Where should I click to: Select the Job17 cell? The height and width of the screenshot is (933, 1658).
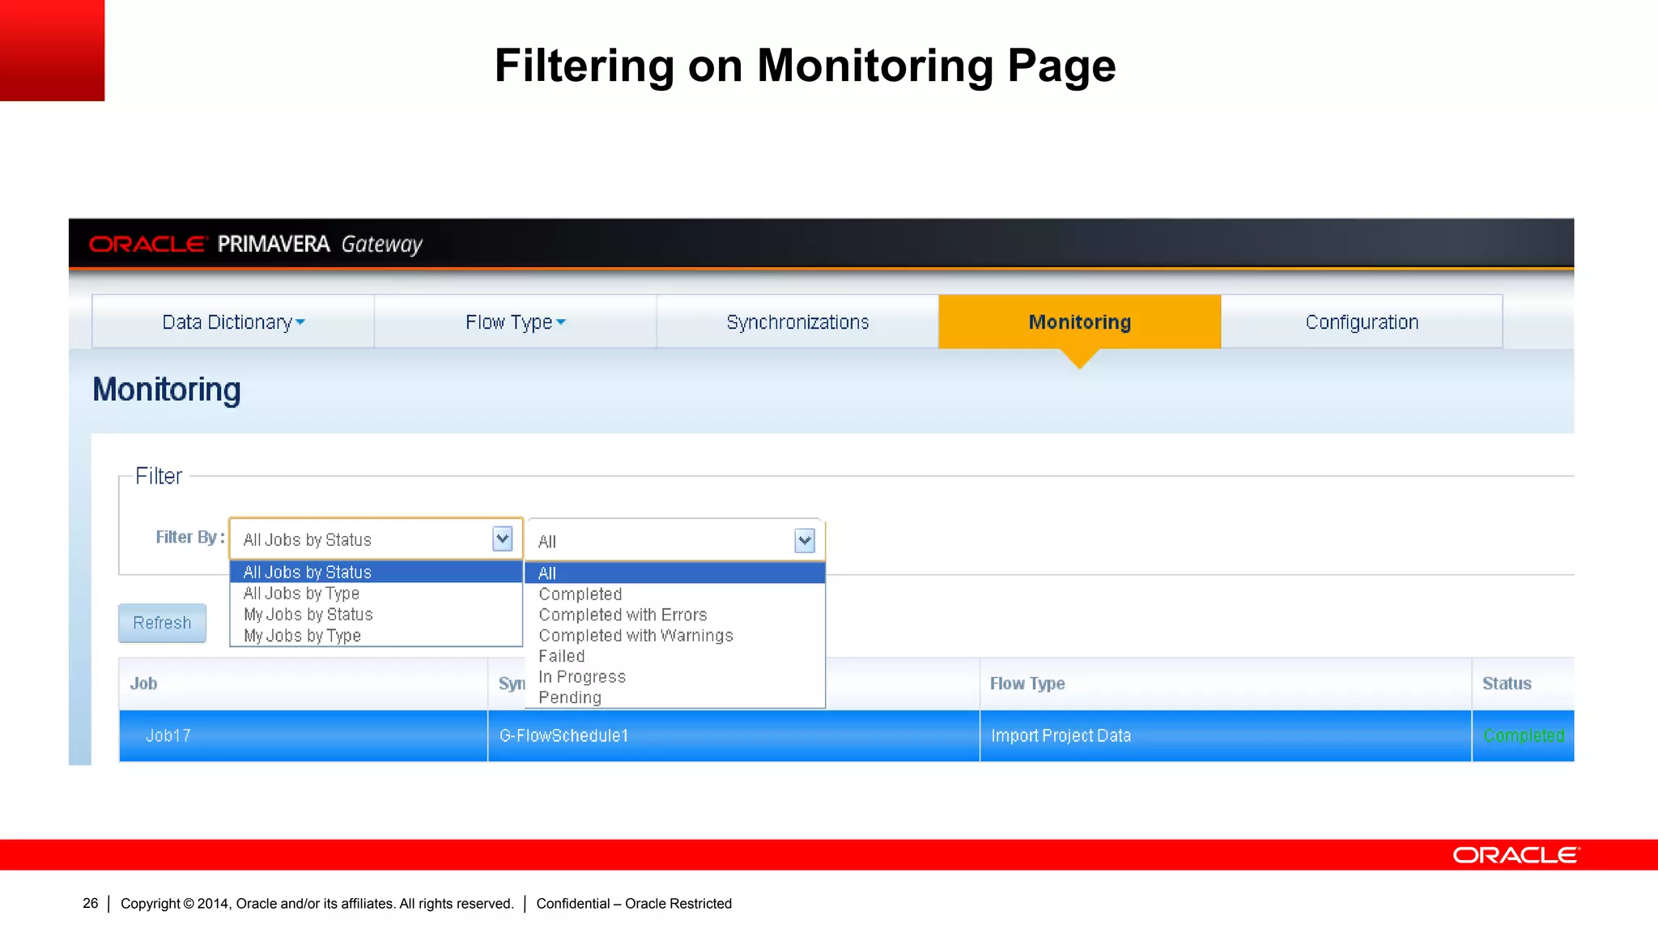tap(303, 735)
